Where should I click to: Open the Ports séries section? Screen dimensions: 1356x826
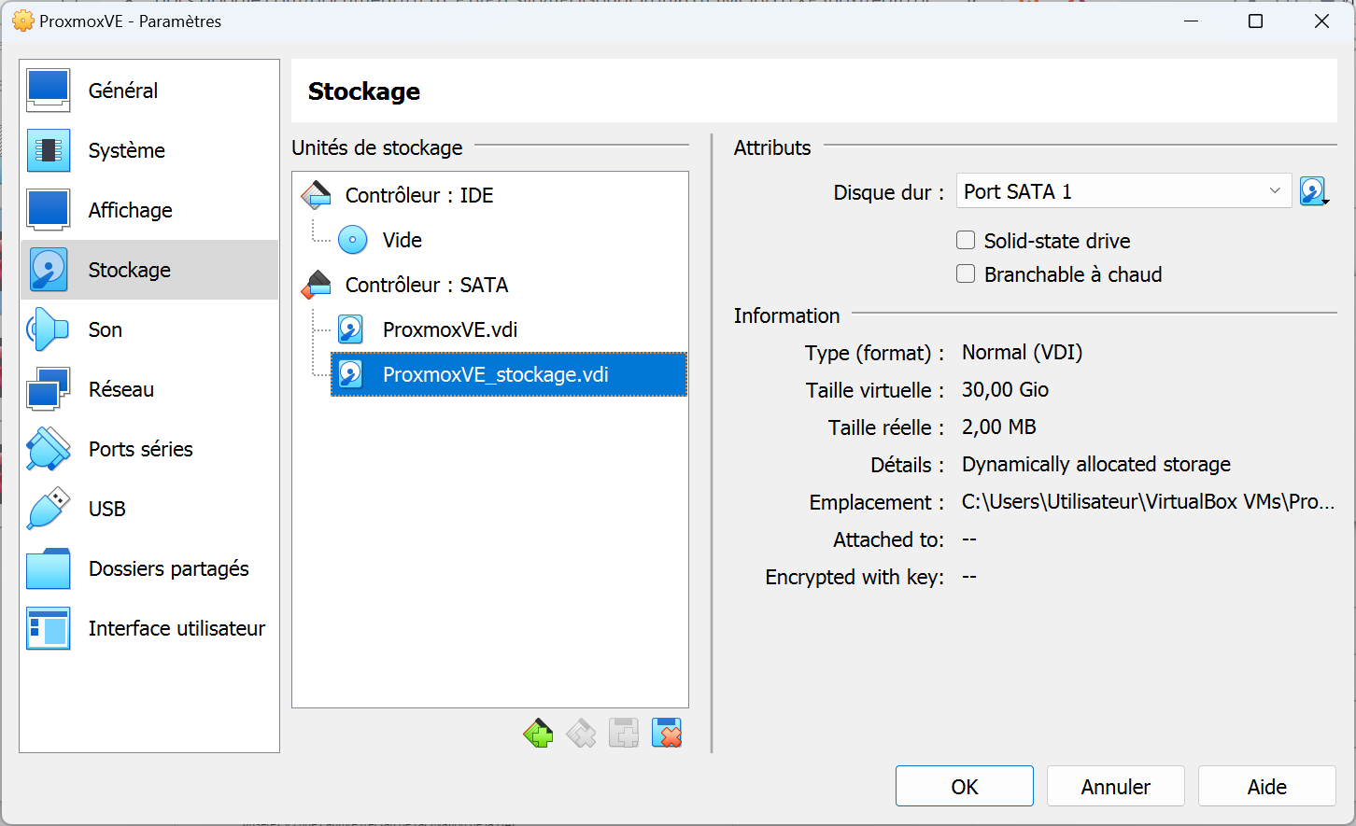tap(149, 449)
